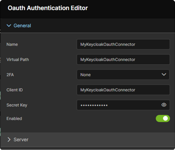Select the 2FA combo box showing None
The image size is (175, 150).
coord(119,75)
